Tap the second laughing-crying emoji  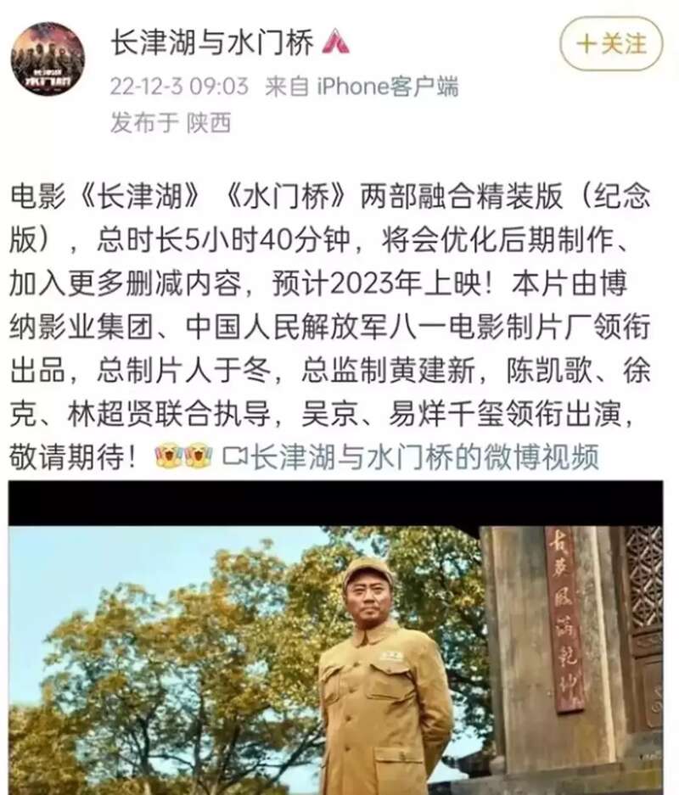tap(199, 456)
